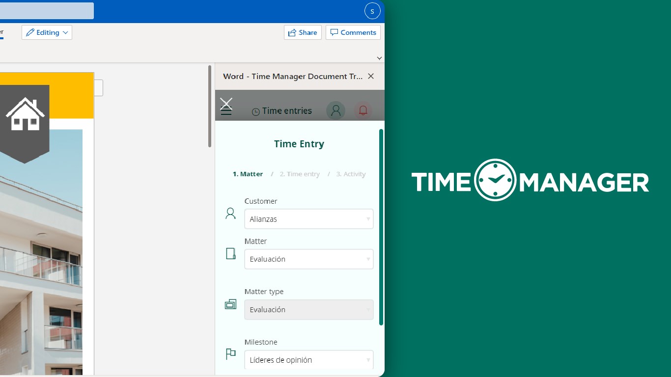The image size is (671, 377).
Task: Click the Word title bar search box
Action: point(47,11)
